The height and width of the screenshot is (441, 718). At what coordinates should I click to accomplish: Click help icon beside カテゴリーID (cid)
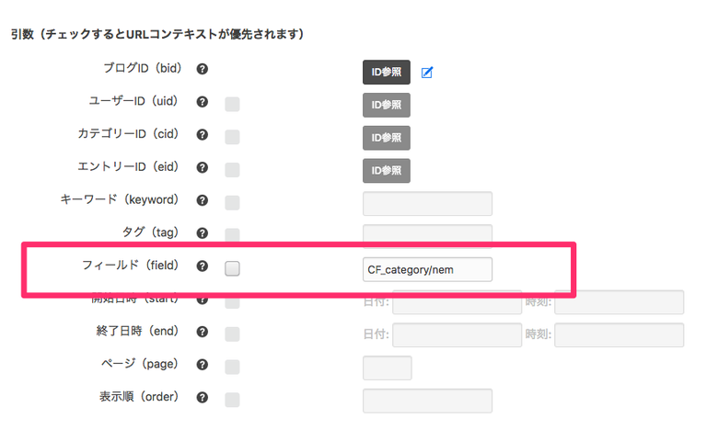pyautogui.click(x=203, y=135)
